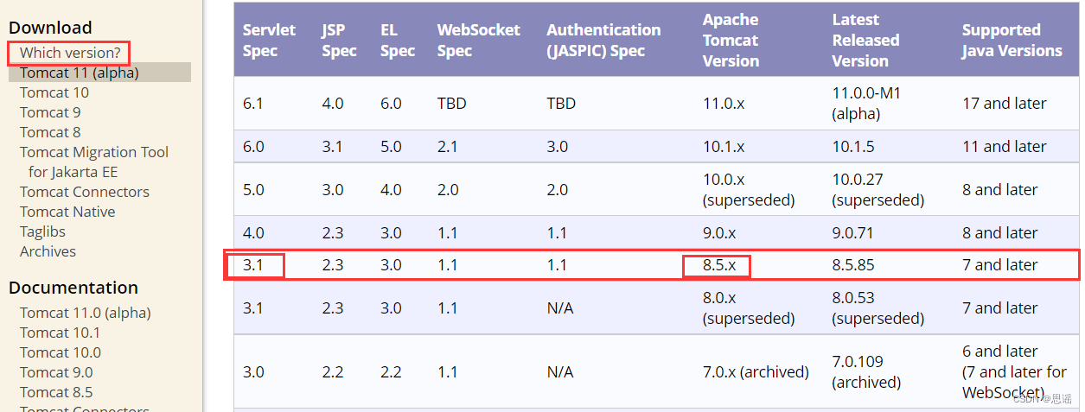Open Tomcat 8.5 documentation link

coord(56,392)
